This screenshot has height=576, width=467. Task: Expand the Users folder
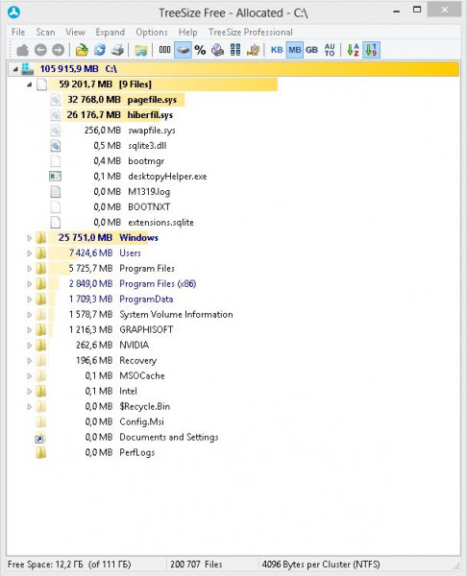[x=30, y=253]
